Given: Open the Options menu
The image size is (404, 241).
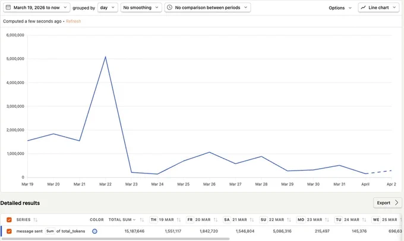Looking at the screenshot, I should point(340,8).
